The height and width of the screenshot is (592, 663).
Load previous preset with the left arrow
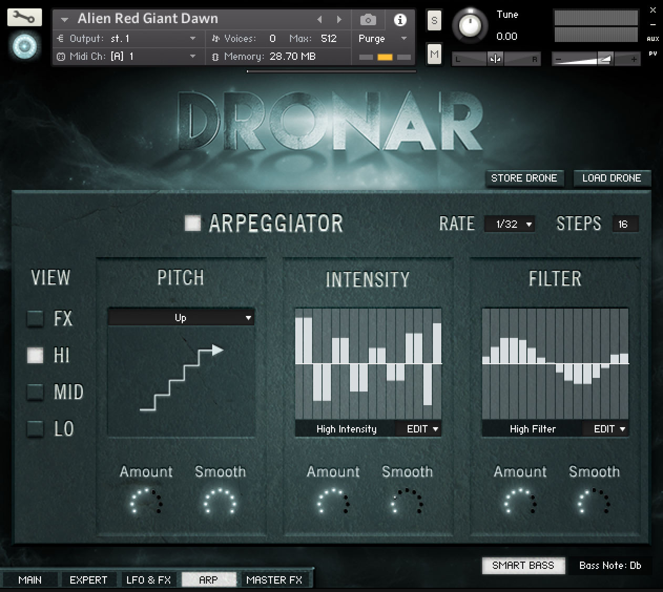tap(320, 19)
